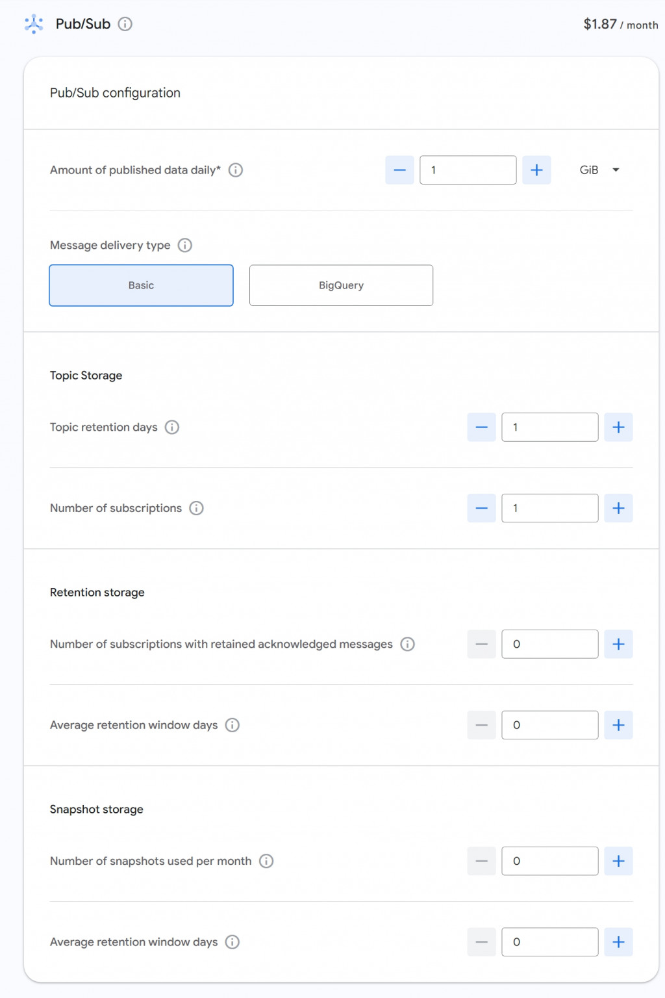
Task: Click info icon for retained acknowledged messages
Action: [407, 644]
